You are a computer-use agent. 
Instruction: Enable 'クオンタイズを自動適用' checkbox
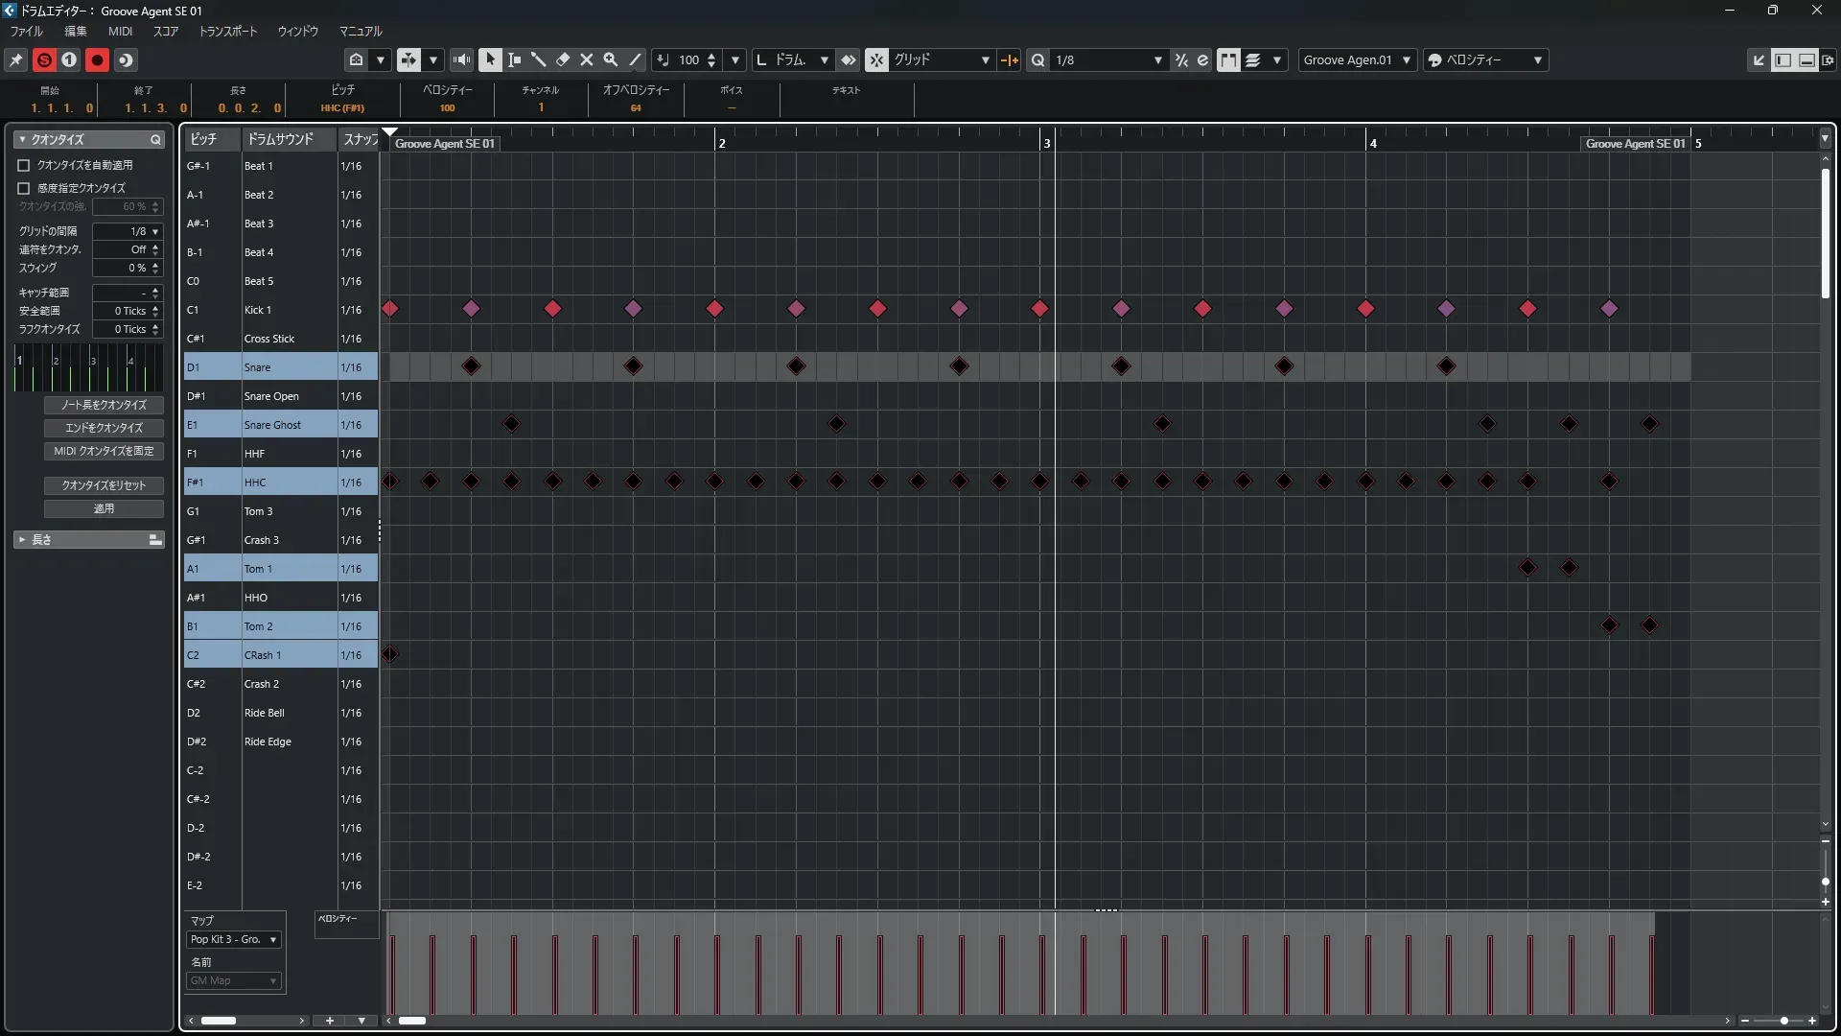[x=24, y=165]
